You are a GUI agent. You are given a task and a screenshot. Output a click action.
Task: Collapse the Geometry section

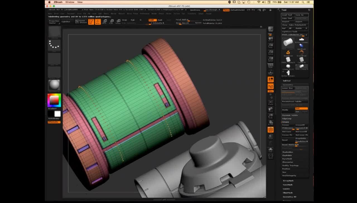click(288, 85)
